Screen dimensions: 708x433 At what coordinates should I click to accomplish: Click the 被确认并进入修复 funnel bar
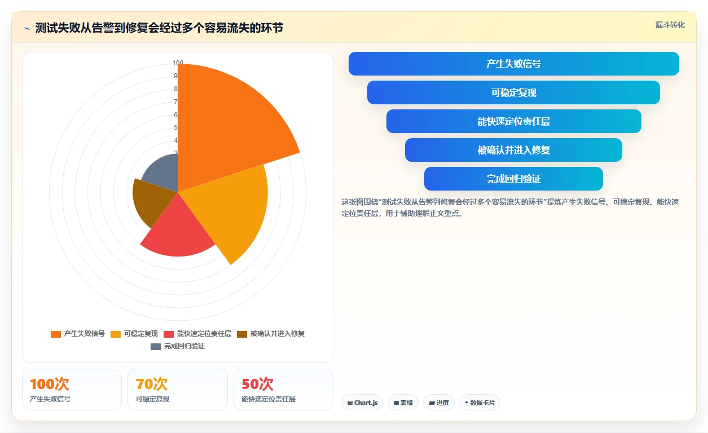tap(513, 150)
